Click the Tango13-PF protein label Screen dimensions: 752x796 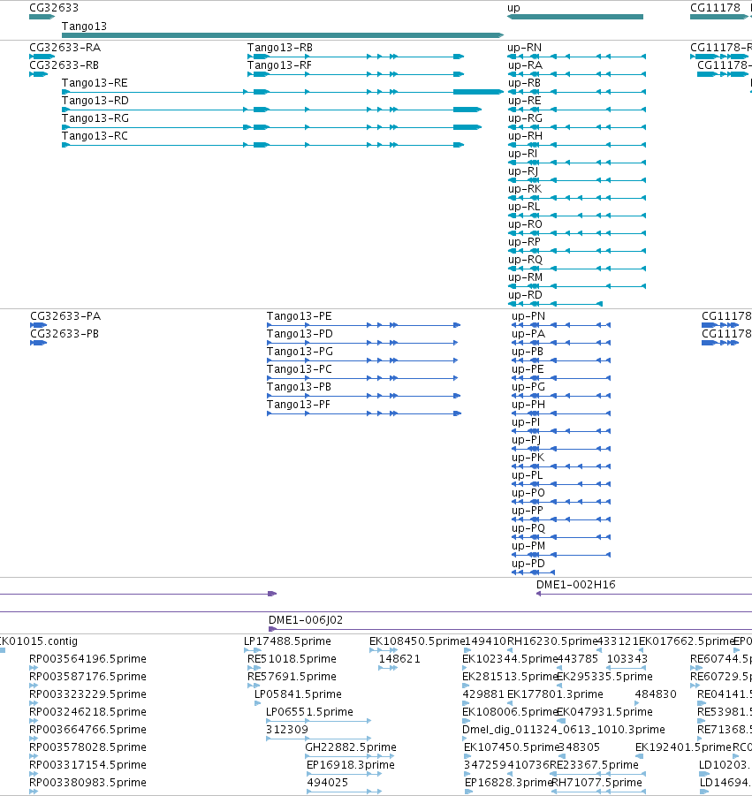point(299,404)
